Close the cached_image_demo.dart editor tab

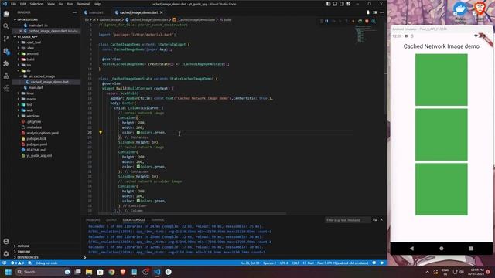coord(162,12)
